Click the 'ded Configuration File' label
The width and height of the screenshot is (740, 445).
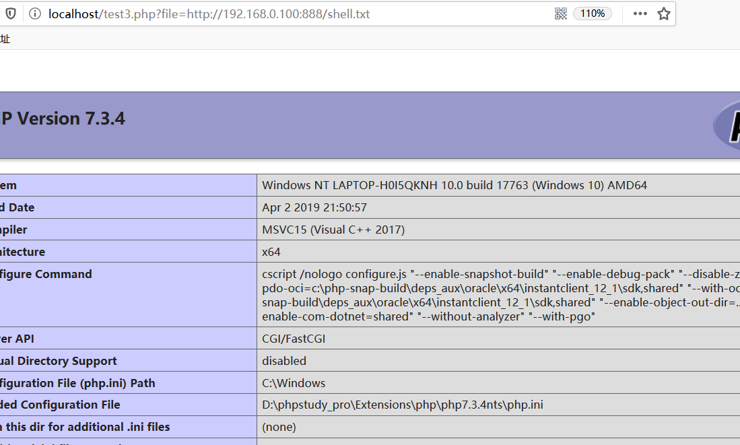60,405
